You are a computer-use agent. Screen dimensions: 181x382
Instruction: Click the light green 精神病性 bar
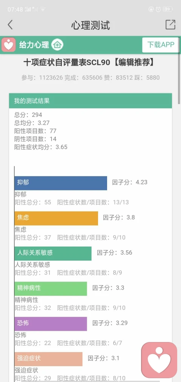click(x=51, y=289)
